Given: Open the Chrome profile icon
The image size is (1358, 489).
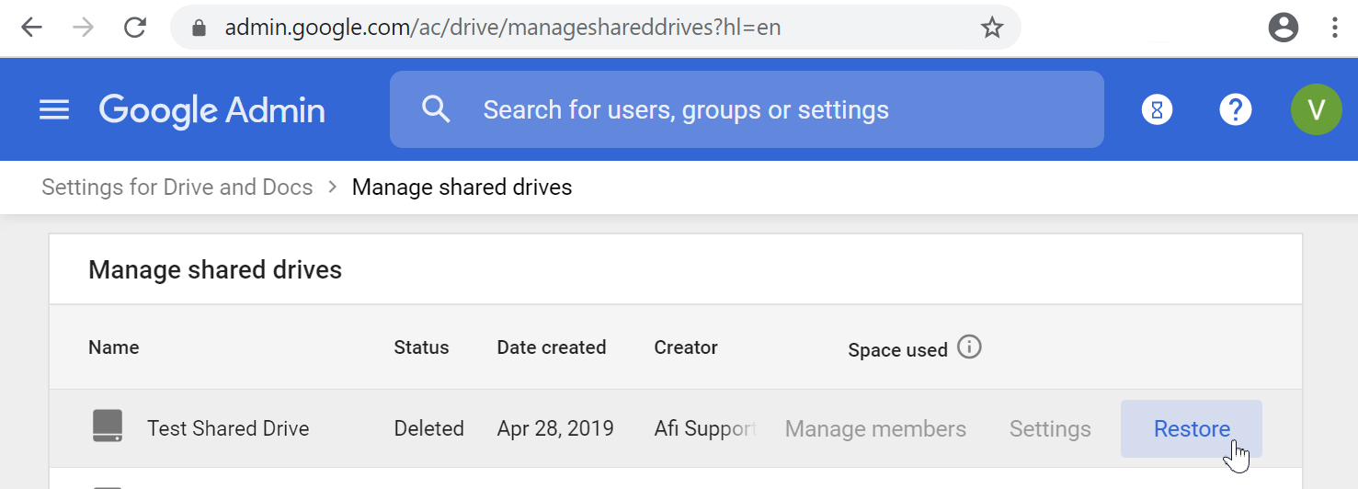Looking at the screenshot, I should point(1283,28).
